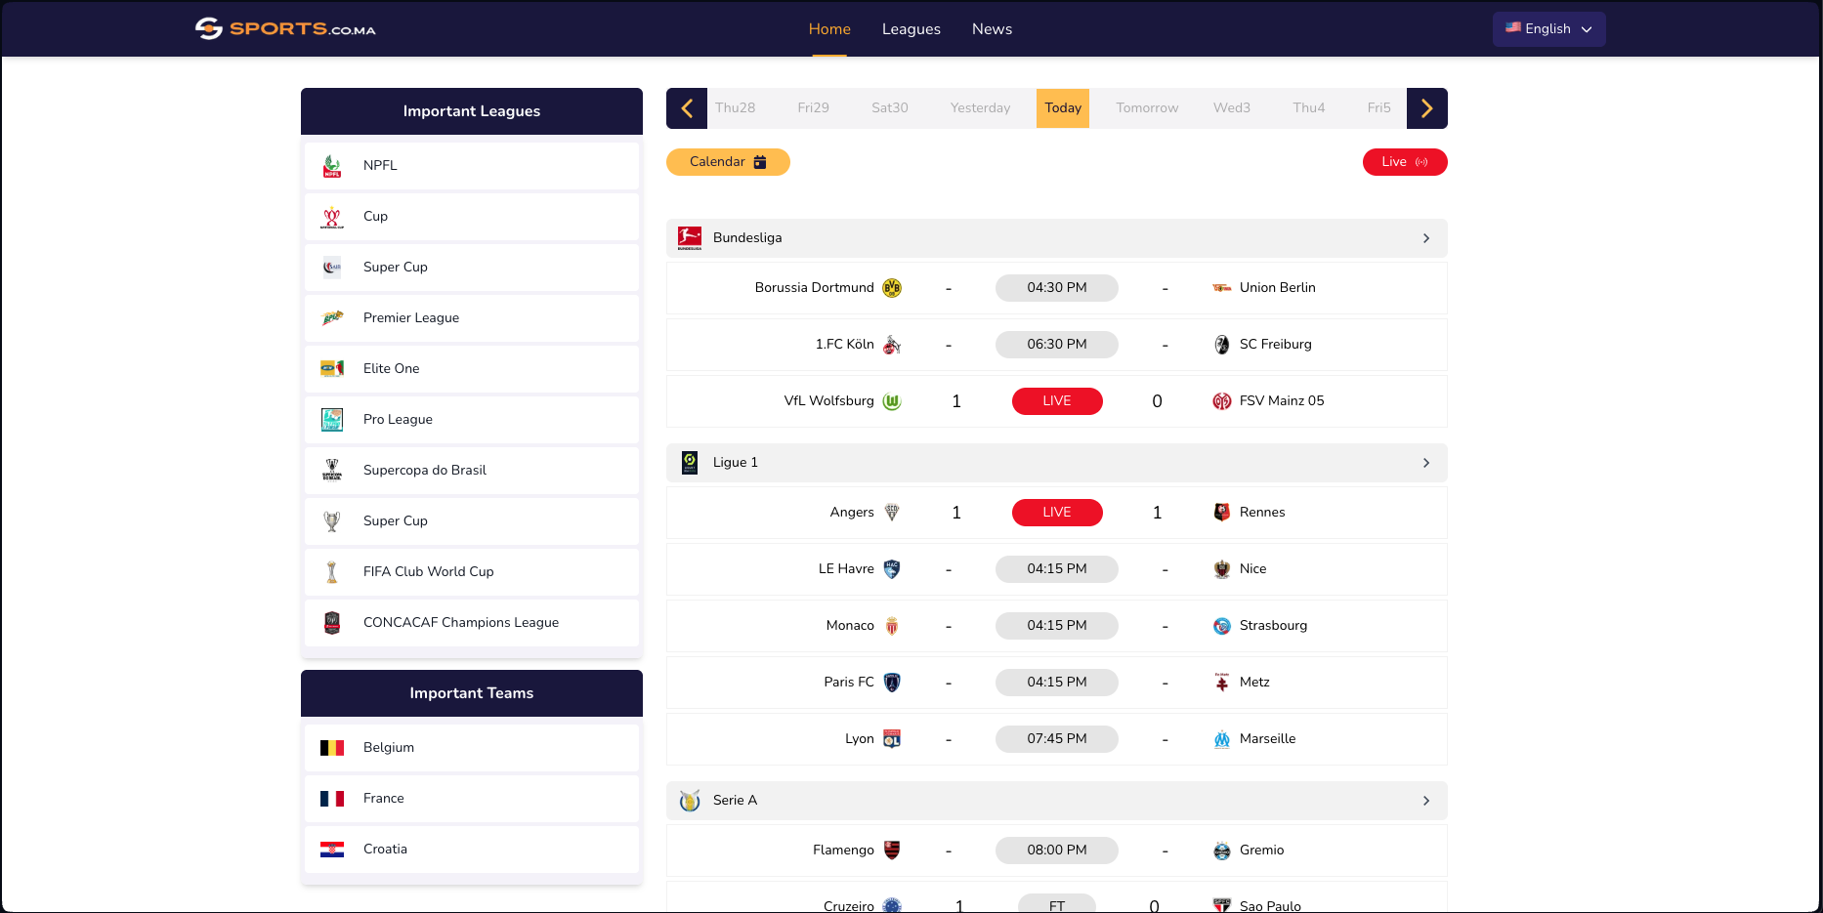Click the 1.FC Köln club crest
This screenshot has width=1823, height=913.
click(x=892, y=345)
